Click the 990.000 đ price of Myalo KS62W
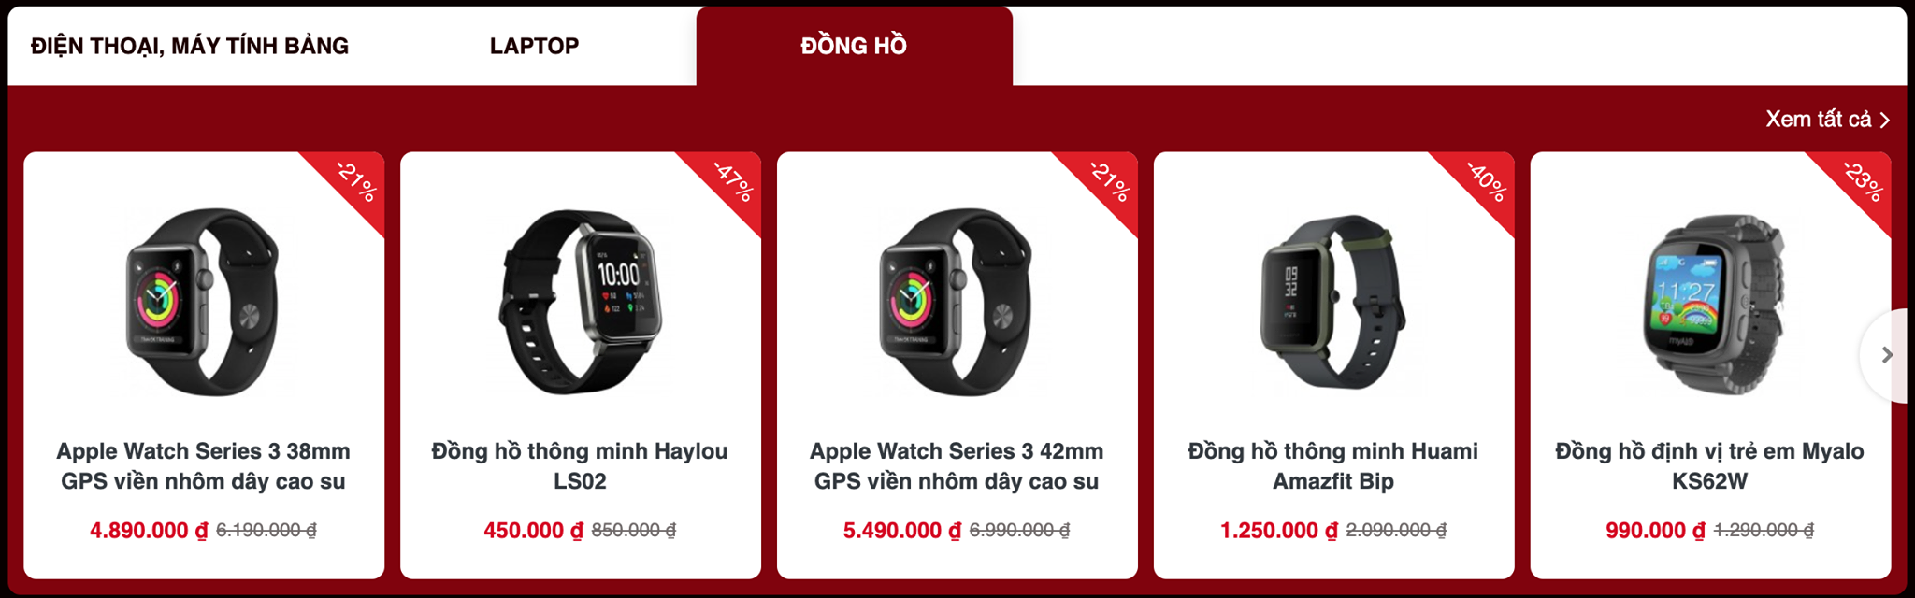This screenshot has height=598, width=1915. pos(1655,531)
